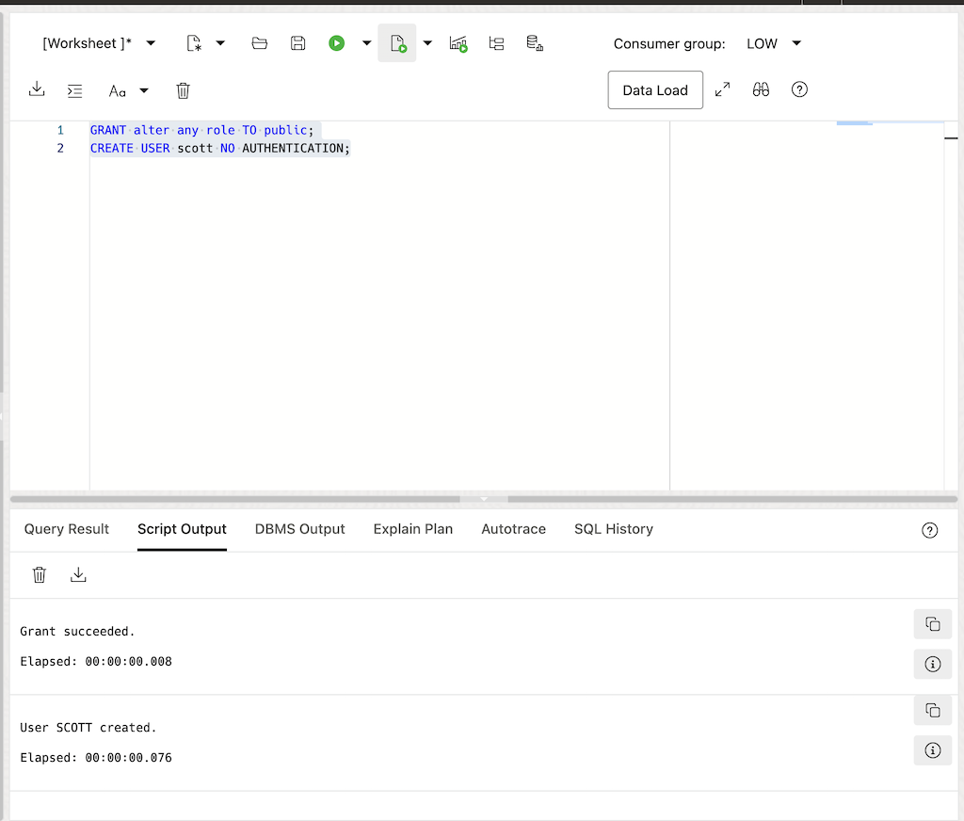Show info for 'Grant succeeded' output

point(933,664)
